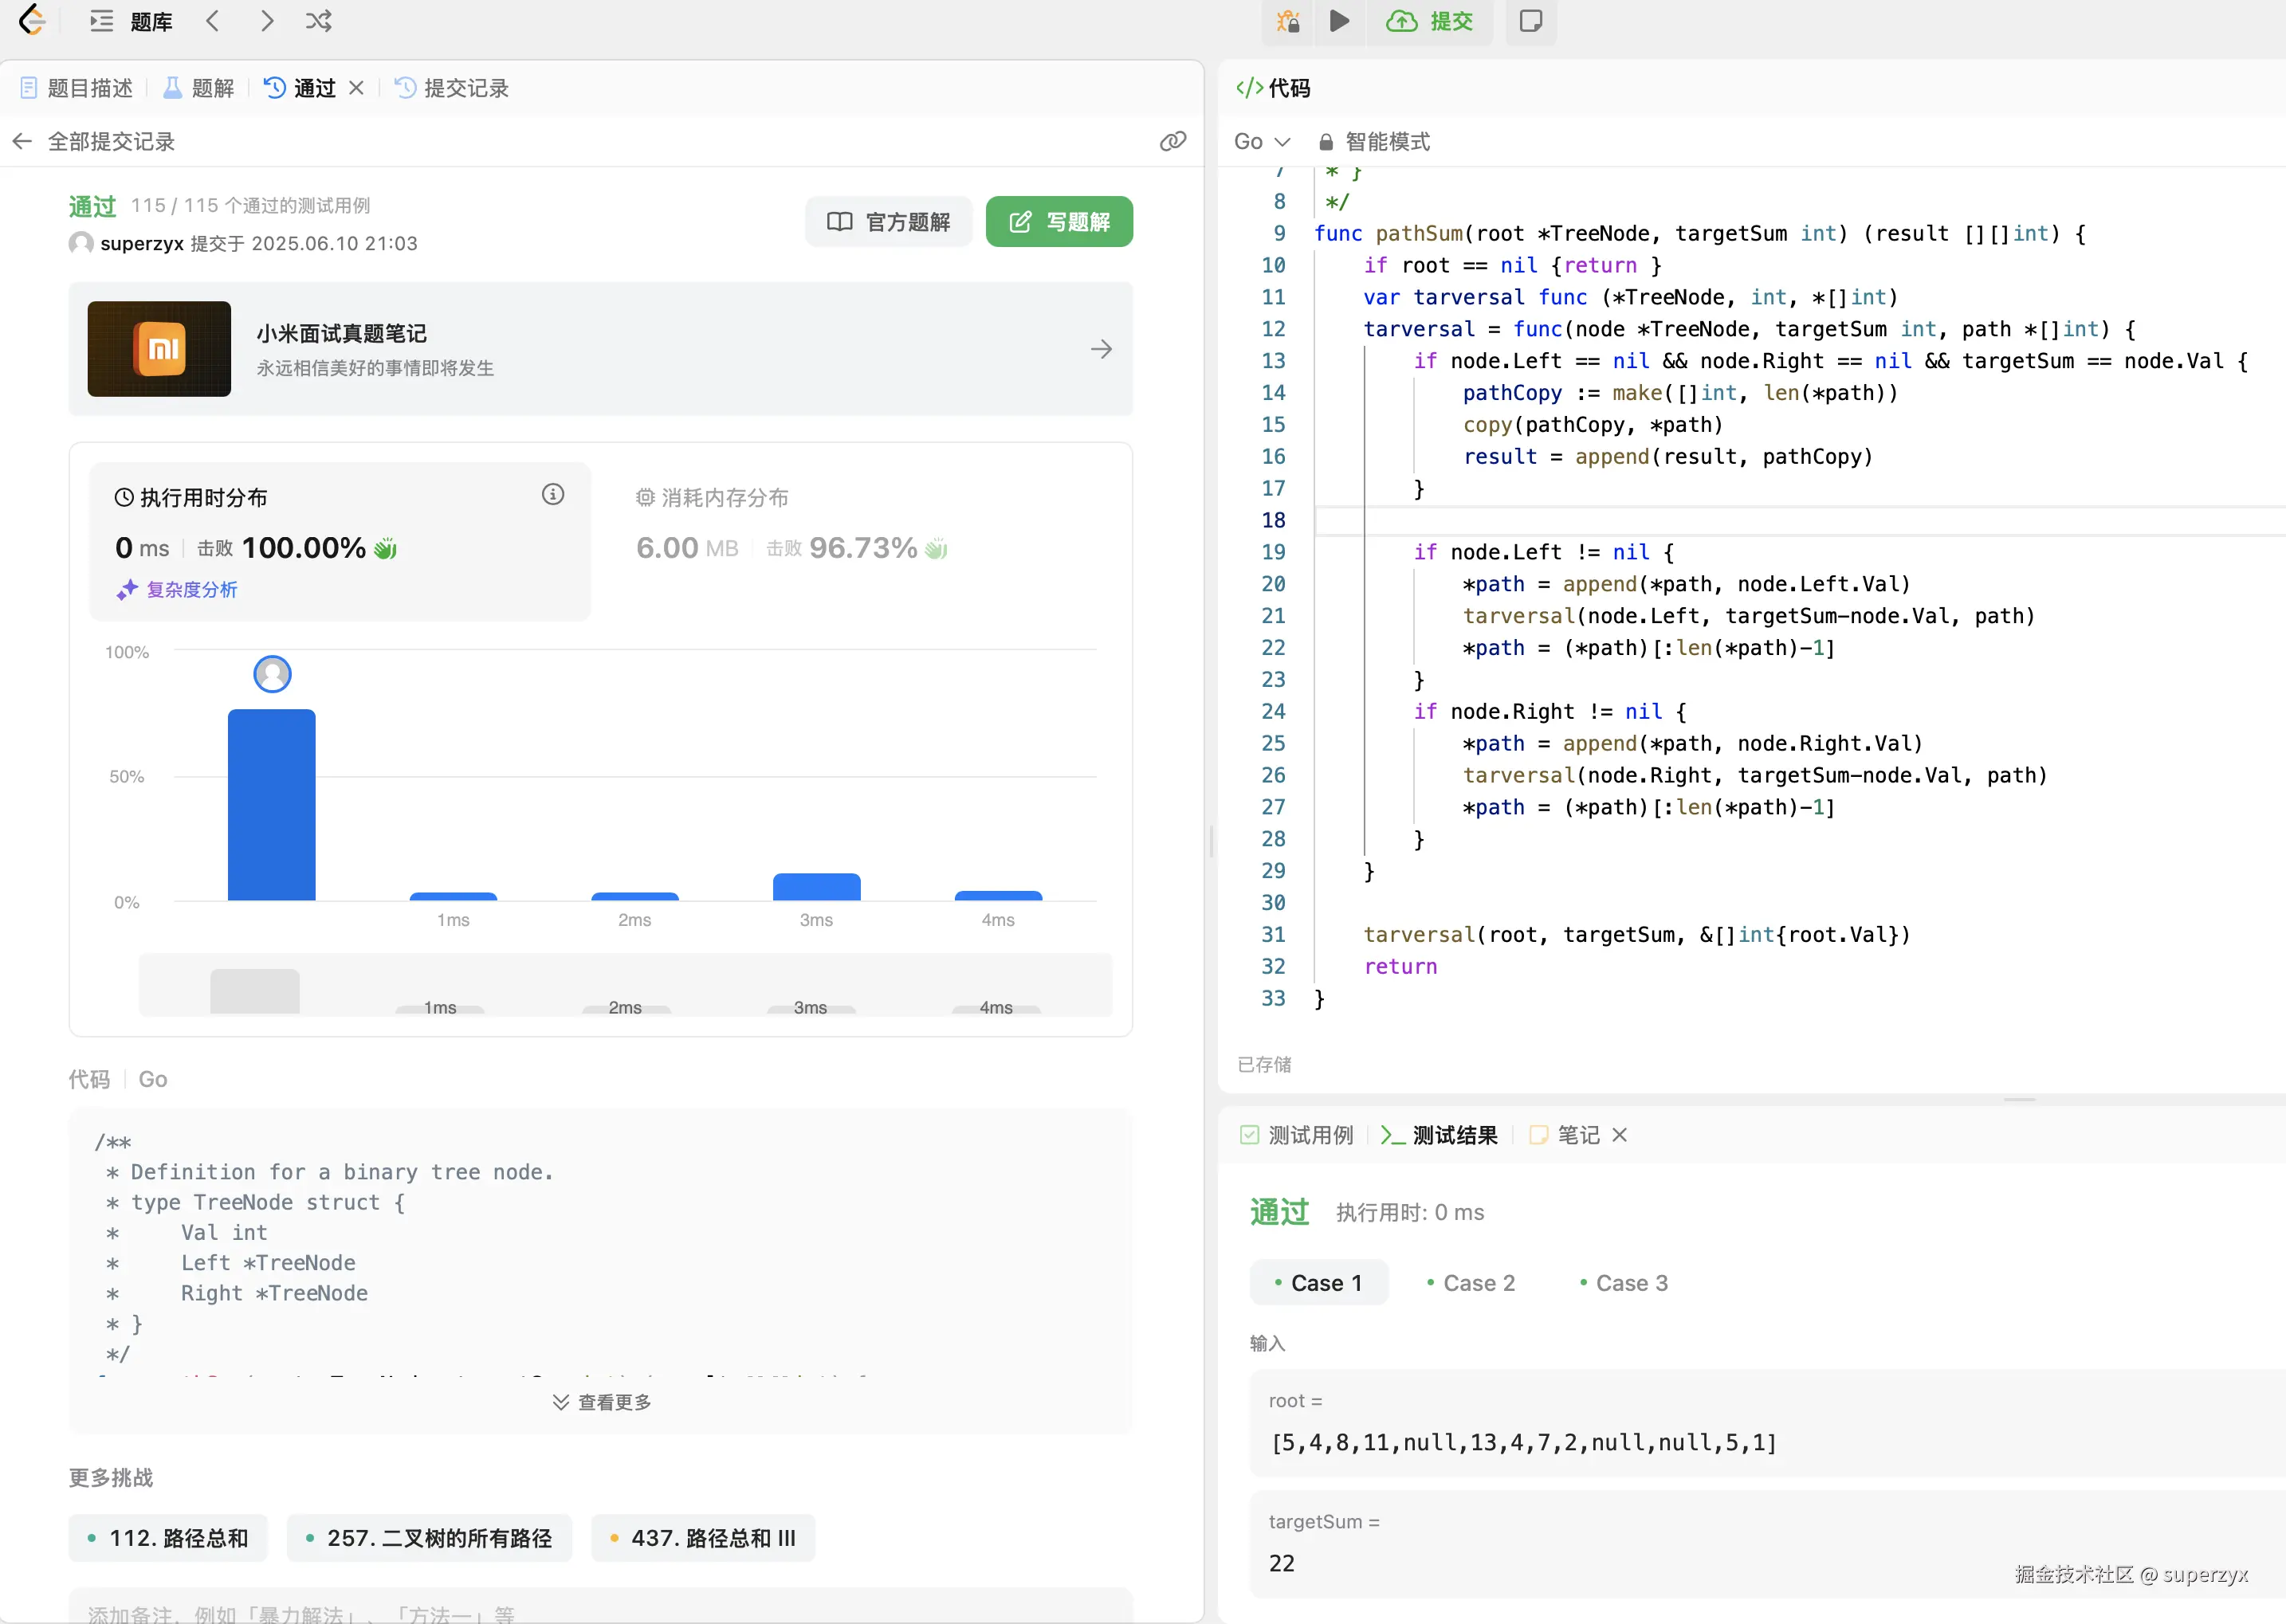The height and width of the screenshot is (1624, 2286).
Task: Run code with play button
Action: tap(1340, 21)
